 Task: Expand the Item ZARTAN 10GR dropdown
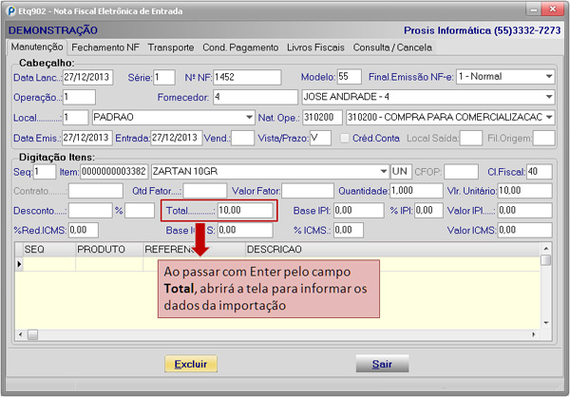pyautogui.click(x=381, y=172)
